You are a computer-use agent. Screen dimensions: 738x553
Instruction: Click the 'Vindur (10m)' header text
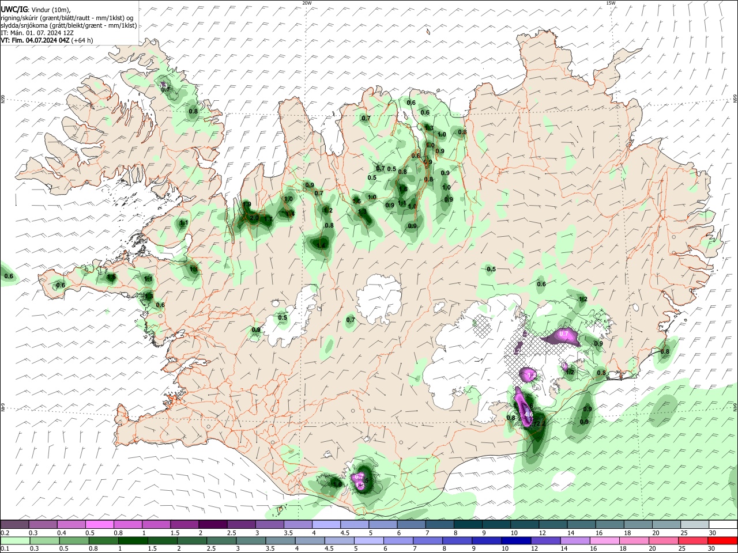pyautogui.click(x=51, y=10)
